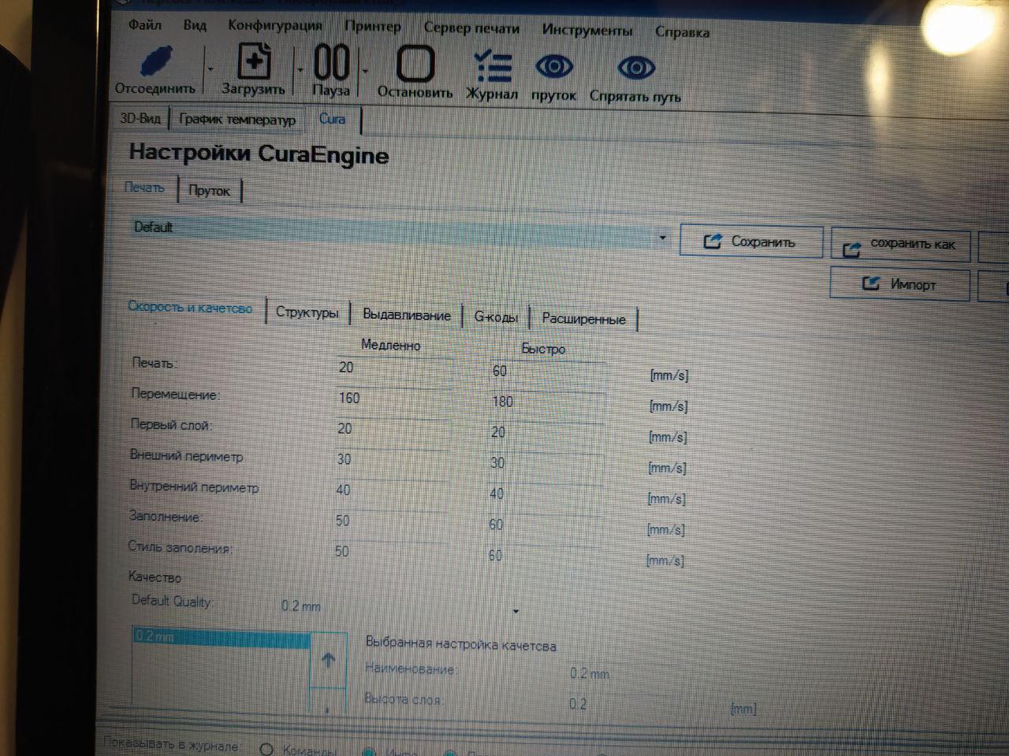Screen dimensions: 1009x756
Task: Select the Скорость и качество tab
Action: (x=190, y=307)
